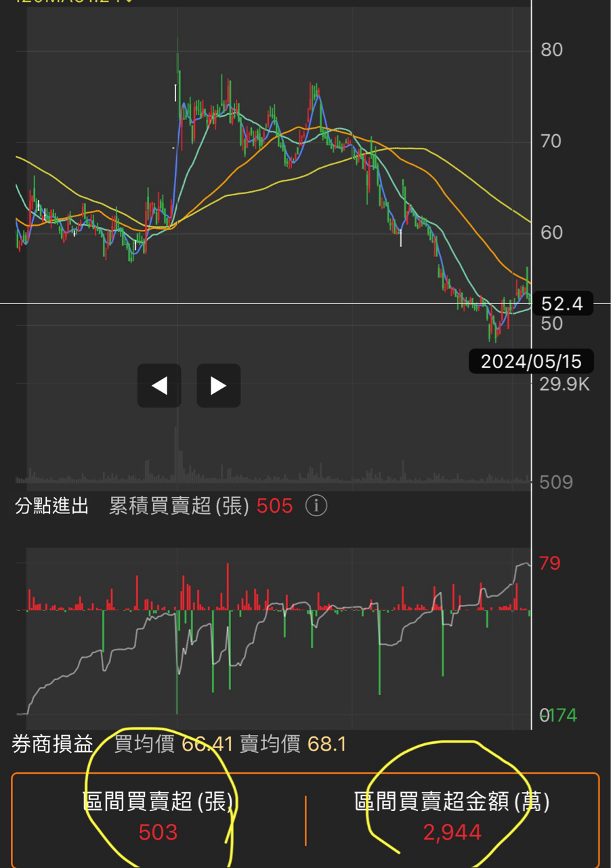611x868 pixels.
Task: Tap the 累積買賣超 (張) indicator text
Action: [179, 506]
